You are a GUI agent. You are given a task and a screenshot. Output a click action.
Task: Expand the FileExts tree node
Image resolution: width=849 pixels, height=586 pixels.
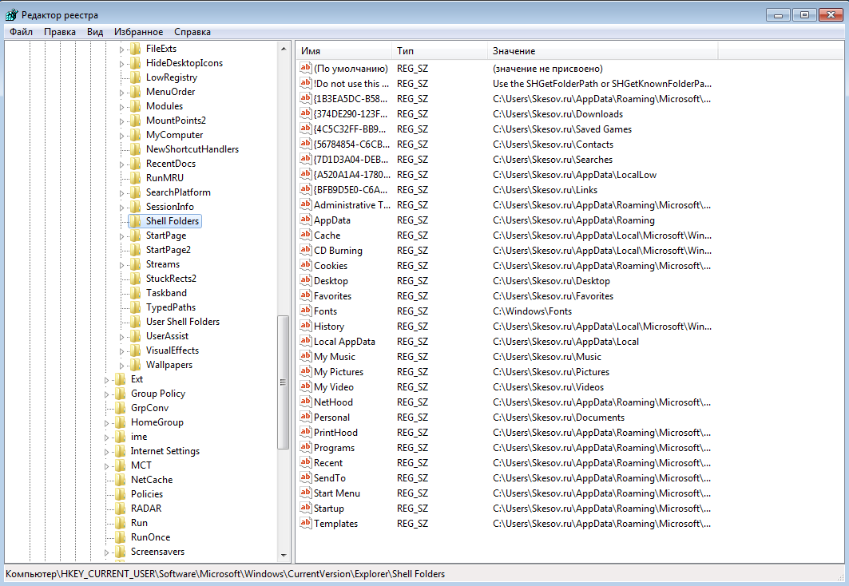(x=122, y=49)
